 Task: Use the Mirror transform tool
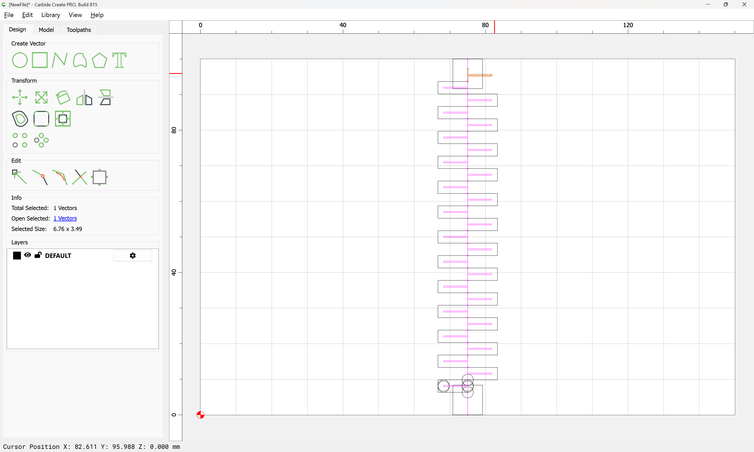coord(84,98)
